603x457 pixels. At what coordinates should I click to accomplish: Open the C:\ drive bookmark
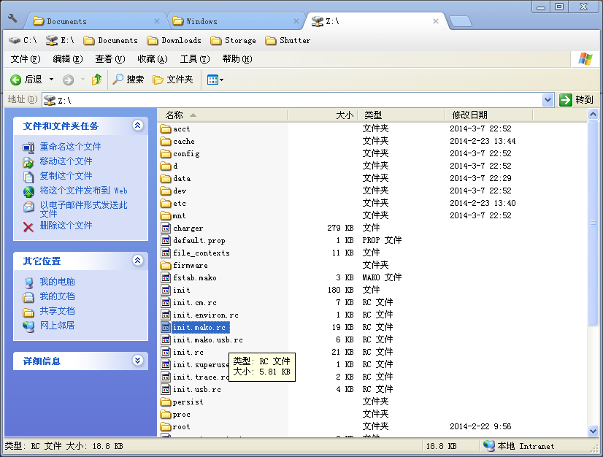coord(23,40)
